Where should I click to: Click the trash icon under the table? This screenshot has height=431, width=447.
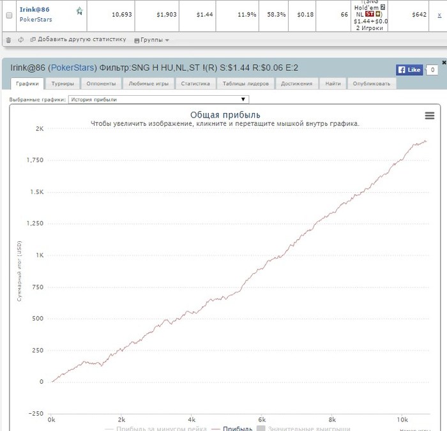[x=8, y=40]
